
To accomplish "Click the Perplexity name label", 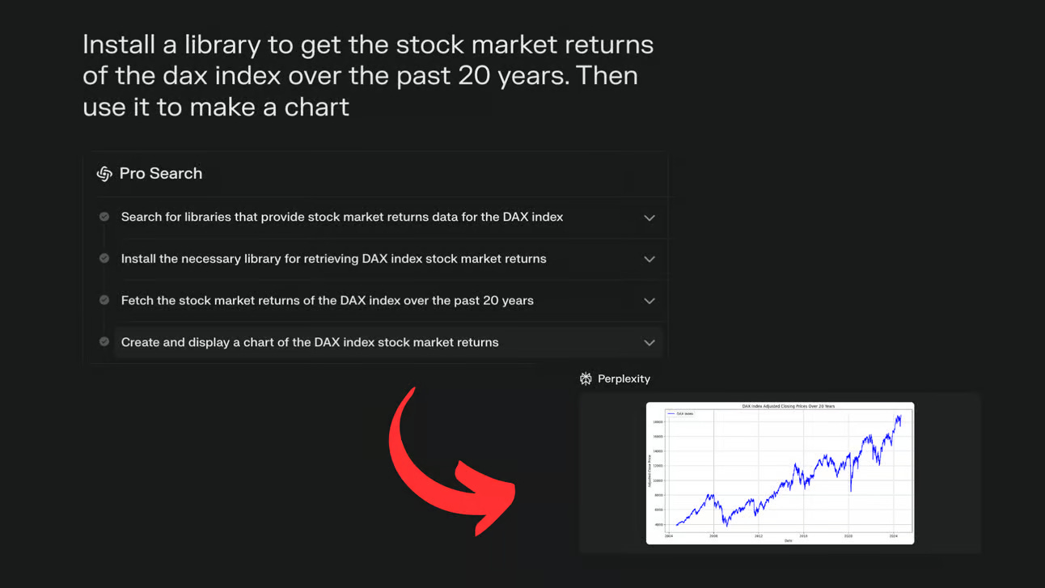I will 624,379.
